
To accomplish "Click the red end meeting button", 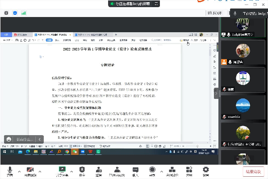I will (254, 171).
